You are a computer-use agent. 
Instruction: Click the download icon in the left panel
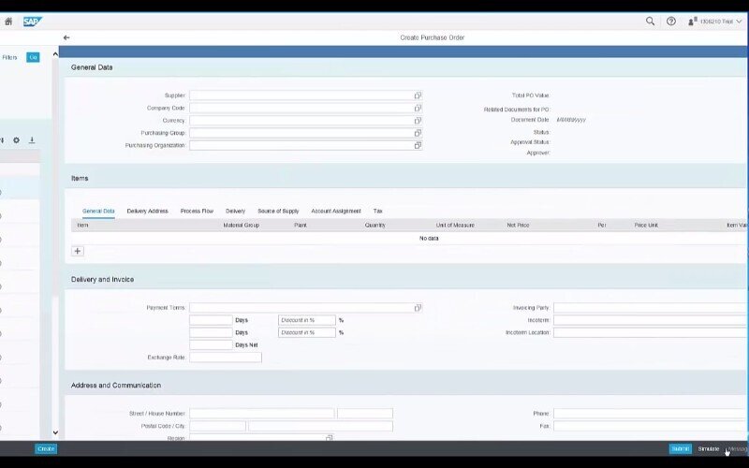tap(32, 140)
